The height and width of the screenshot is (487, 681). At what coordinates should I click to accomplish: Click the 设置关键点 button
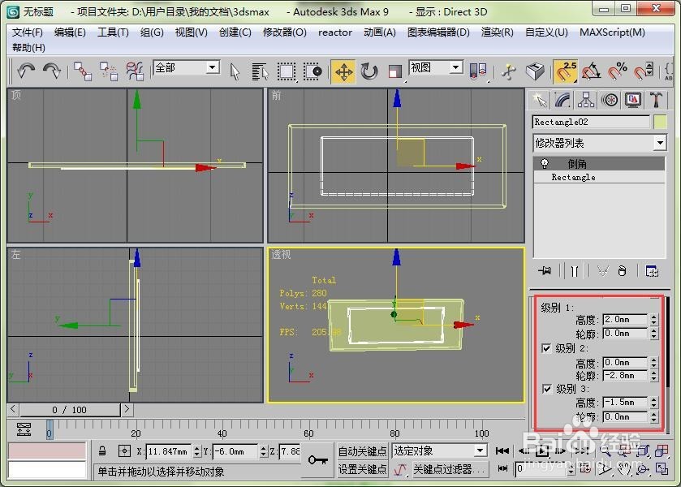(362, 469)
